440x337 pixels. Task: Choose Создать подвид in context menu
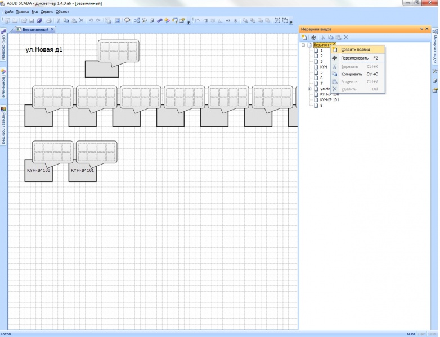pyautogui.click(x=355, y=49)
